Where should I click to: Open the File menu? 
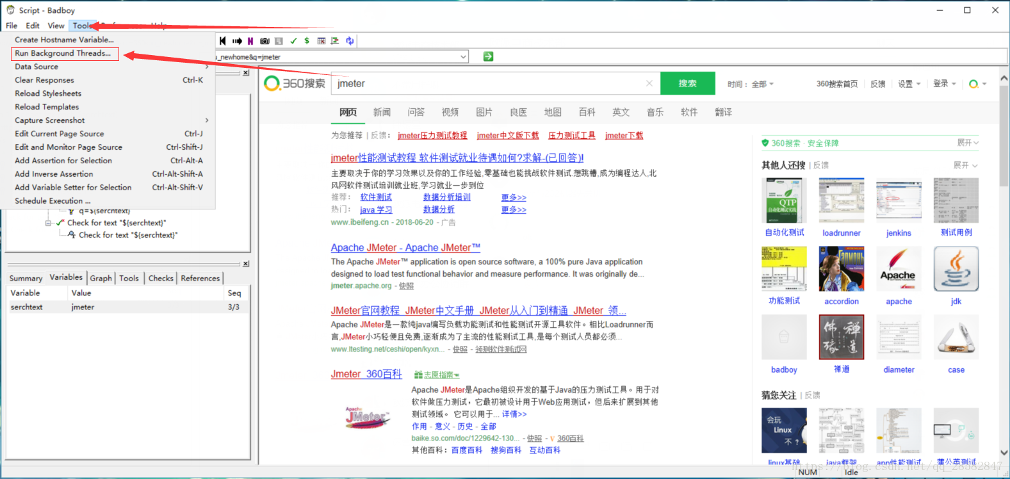click(x=12, y=26)
